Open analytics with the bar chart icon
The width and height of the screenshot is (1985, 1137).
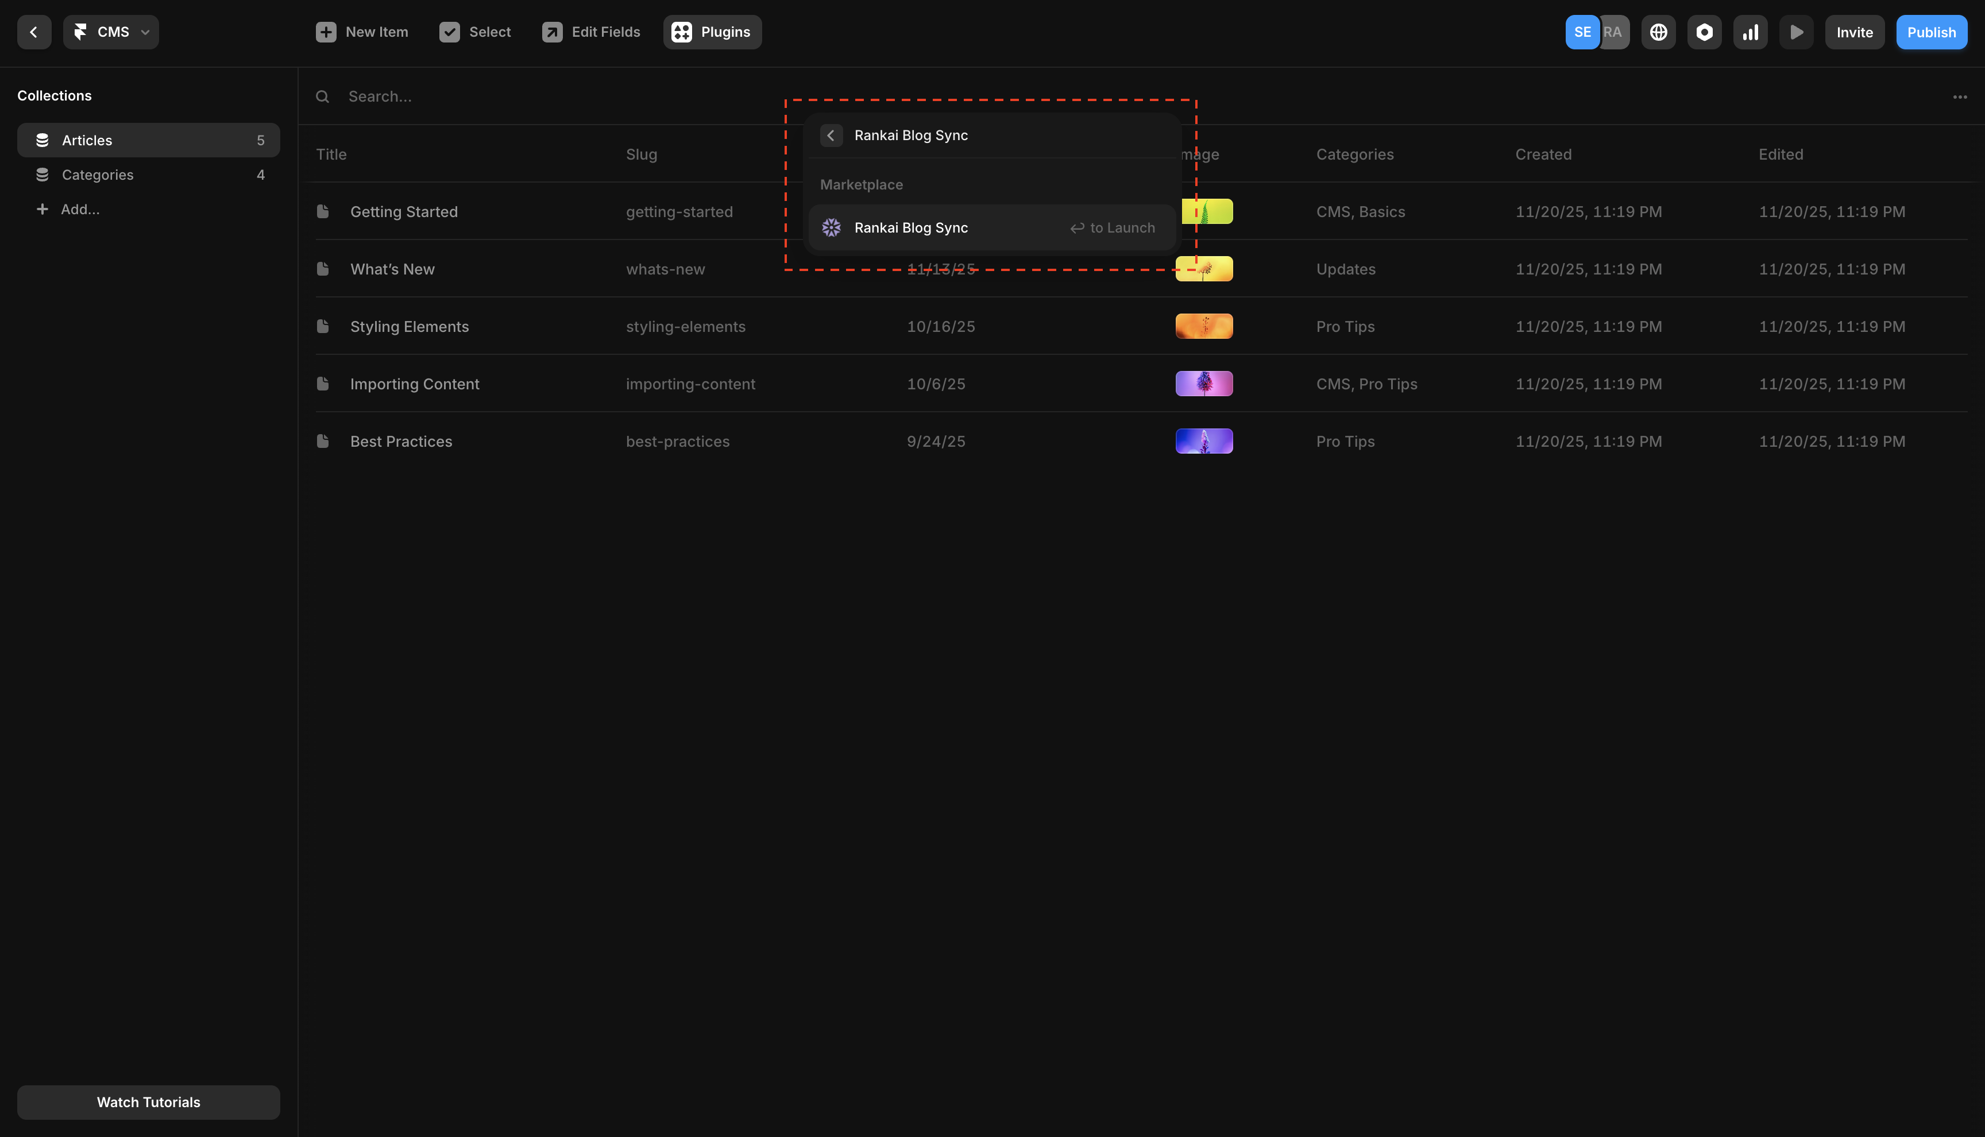[1751, 32]
